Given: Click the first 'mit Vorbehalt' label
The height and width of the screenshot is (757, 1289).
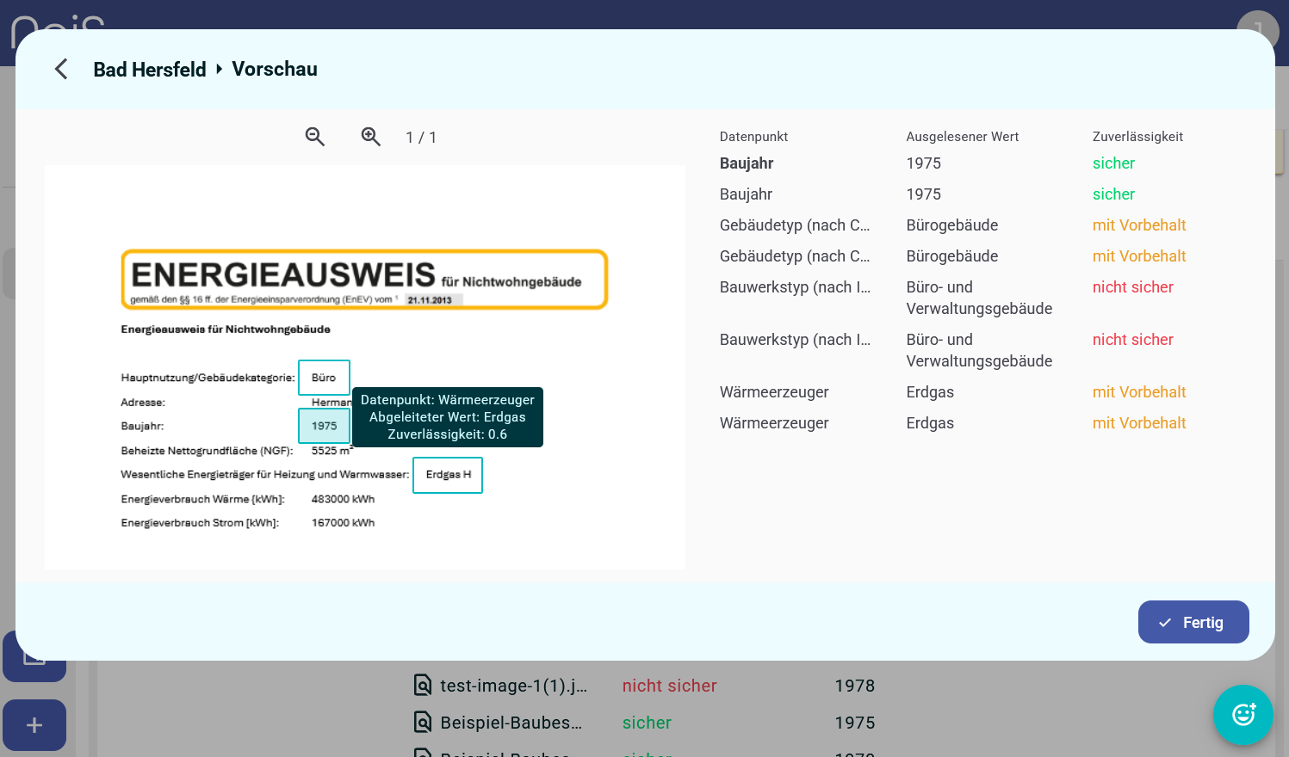Looking at the screenshot, I should (1139, 225).
